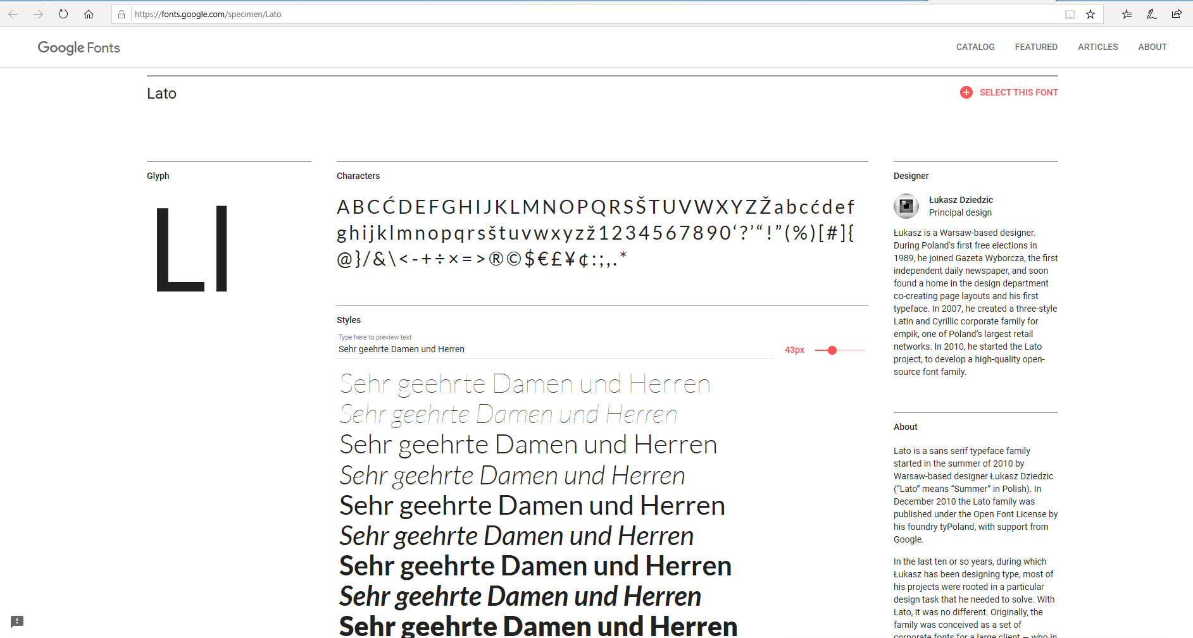
Task: Click the light italic style preview line
Action: (512, 475)
